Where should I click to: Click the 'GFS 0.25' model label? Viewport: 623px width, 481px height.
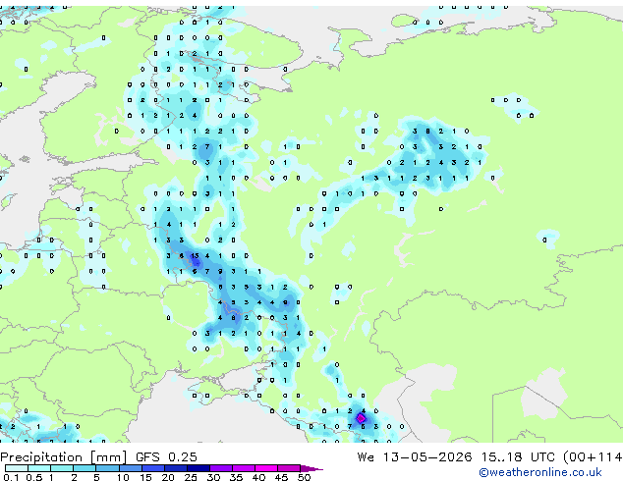point(166,457)
